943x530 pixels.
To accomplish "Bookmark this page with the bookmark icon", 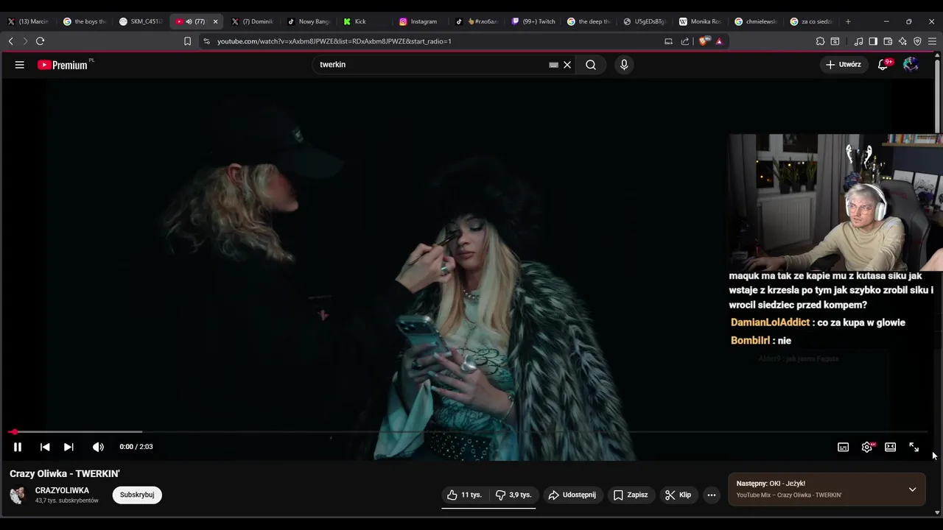I will coord(187,41).
